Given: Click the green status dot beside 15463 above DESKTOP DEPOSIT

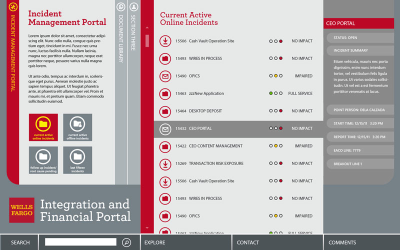Looking at the screenshot, I should (x=271, y=93).
